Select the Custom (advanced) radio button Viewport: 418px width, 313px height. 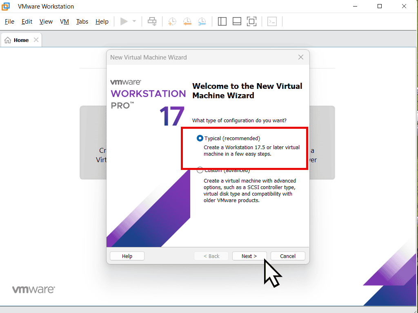pyautogui.click(x=200, y=170)
